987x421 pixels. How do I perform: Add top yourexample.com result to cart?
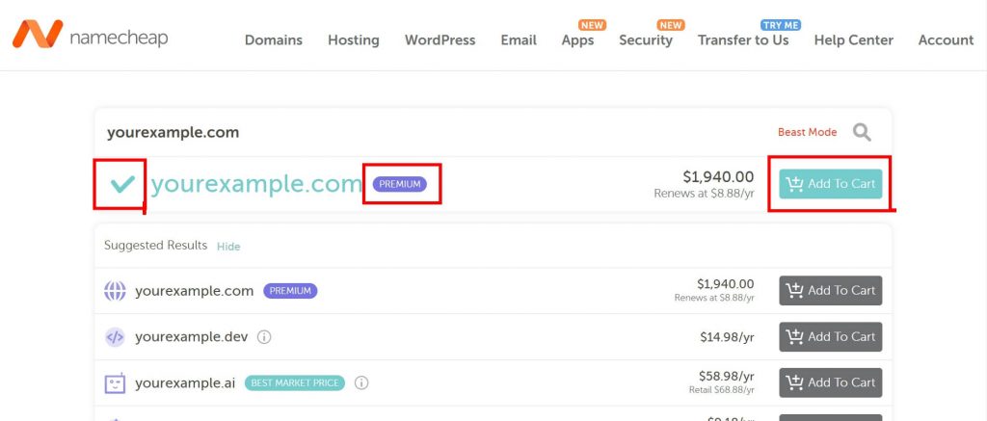pos(830,184)
